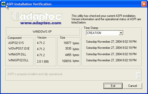Click the 160016 bytes size value
148x94 pixels.
coord(71,61)
